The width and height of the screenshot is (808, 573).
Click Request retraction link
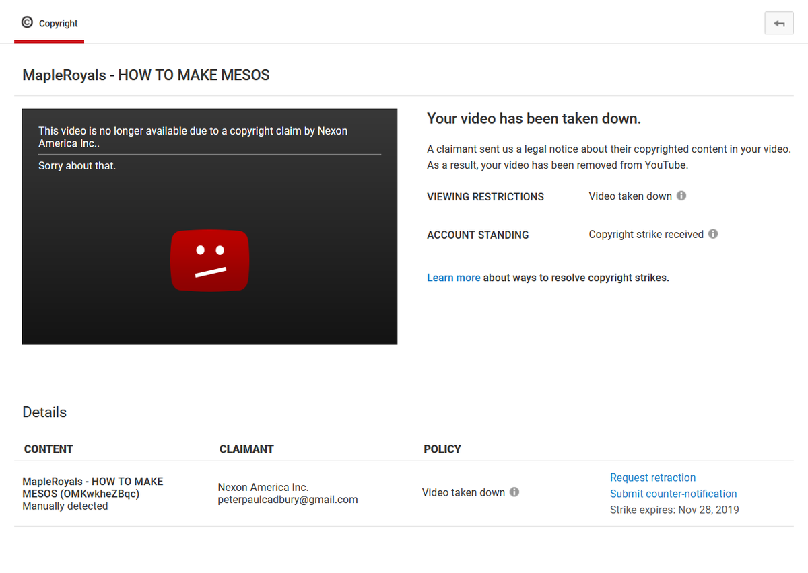coord(652,477)
